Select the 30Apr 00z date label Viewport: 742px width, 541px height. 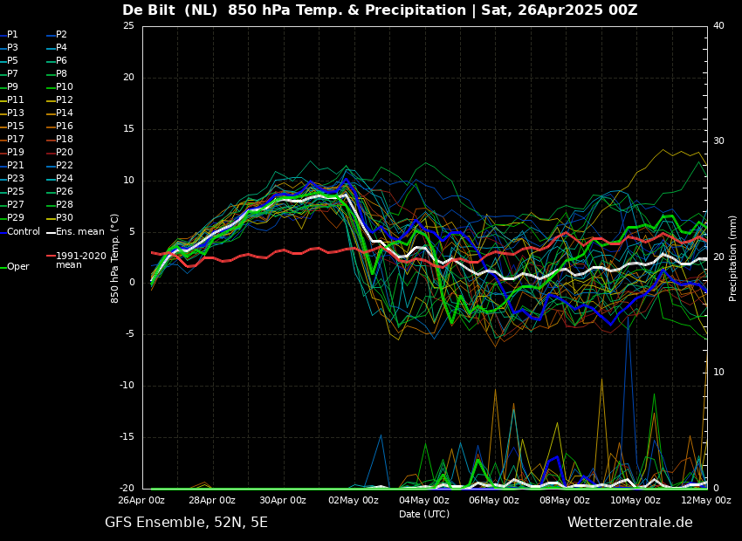coord(284,500)
